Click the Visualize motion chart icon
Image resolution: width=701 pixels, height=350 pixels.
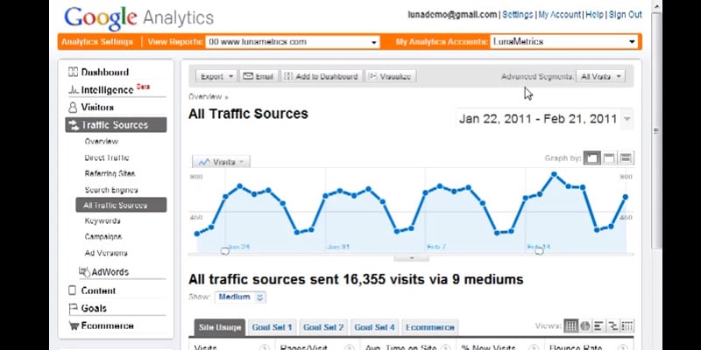(373, 76)
